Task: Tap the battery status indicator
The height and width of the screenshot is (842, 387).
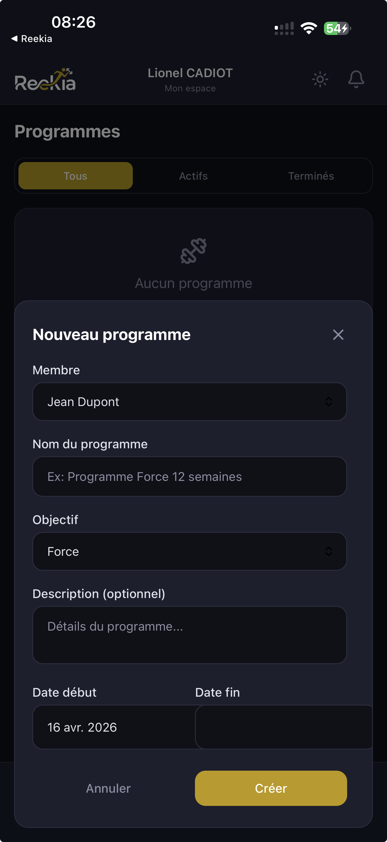Action: 337,28
